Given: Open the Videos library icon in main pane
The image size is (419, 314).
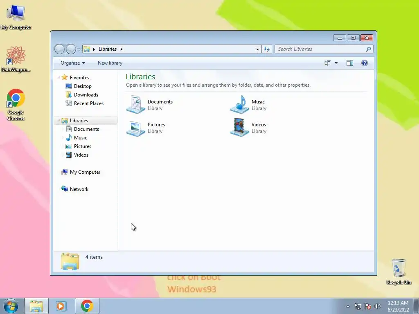Looking at the screenshot, I should coord(239,128).
